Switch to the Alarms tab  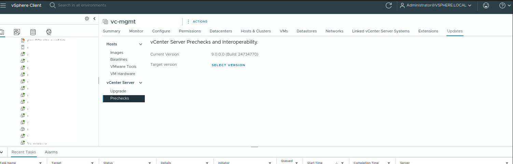click(x=51, y=152)
